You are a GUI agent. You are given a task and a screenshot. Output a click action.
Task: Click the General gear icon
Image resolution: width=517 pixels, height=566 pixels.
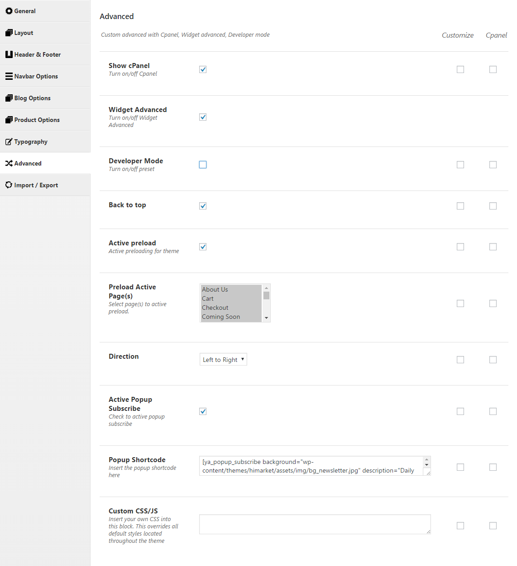click(x=9, y=11)
